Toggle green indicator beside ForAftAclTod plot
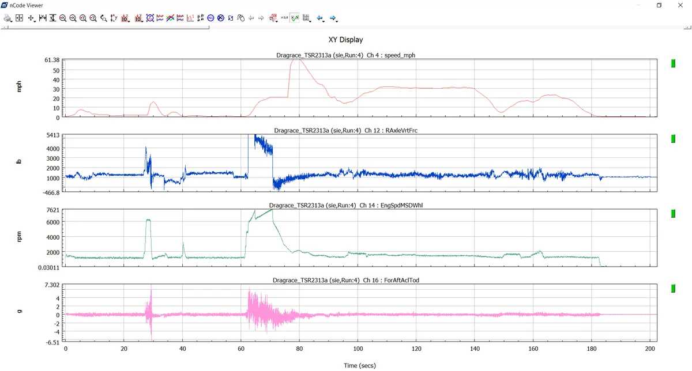The width and height of the screenshot is (692, 371). [x=673, y=288]
